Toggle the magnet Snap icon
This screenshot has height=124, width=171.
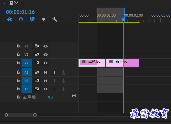[21, 19]
